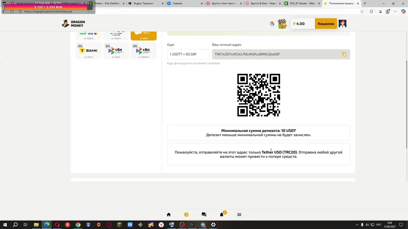Open the hamburger menu in bottom navigation
This screenshot has width=408, height=229.
click(x=239, y=215)
